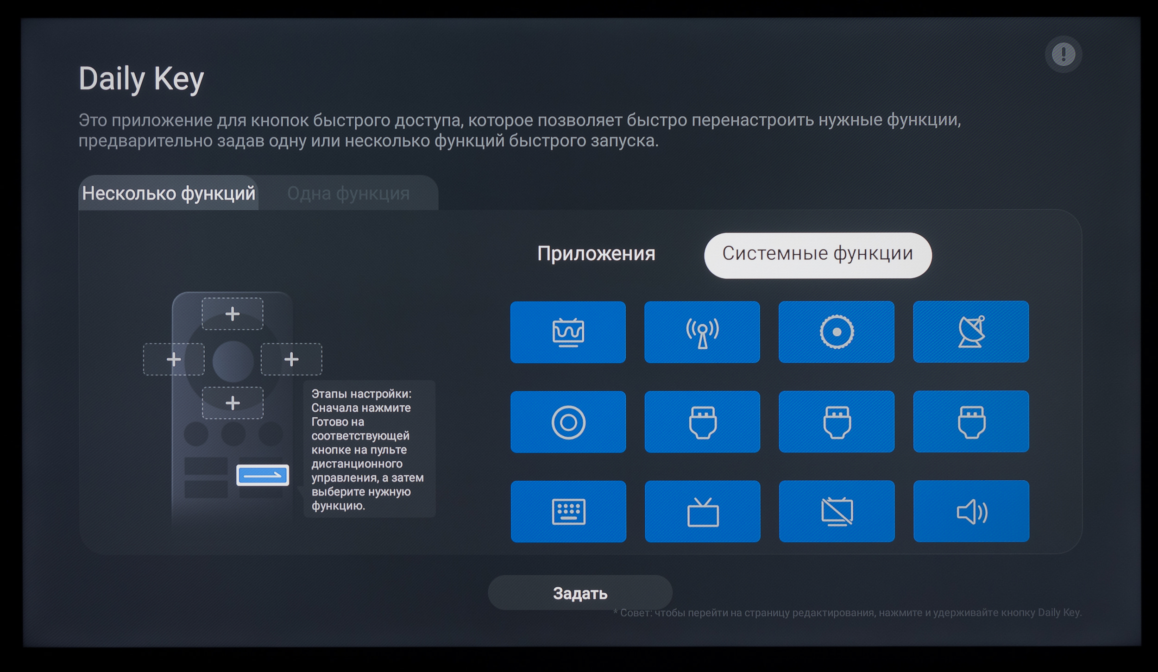Viewport: 1158px width, 672px height.
Task: Switch to the Несколько функций tab
Action: point(169,194)
